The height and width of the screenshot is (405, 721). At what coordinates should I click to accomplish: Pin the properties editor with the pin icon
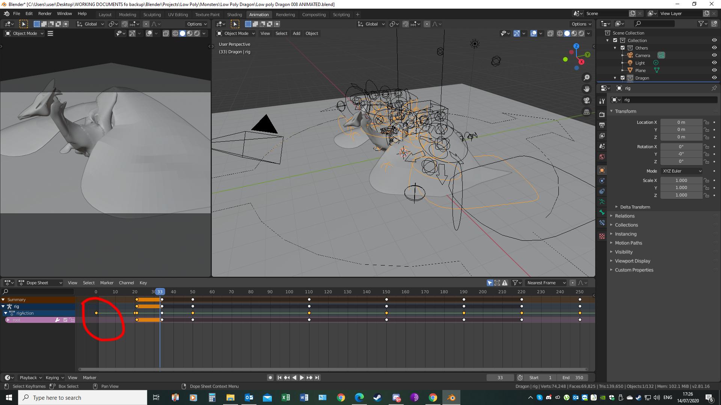click(714, 88)
